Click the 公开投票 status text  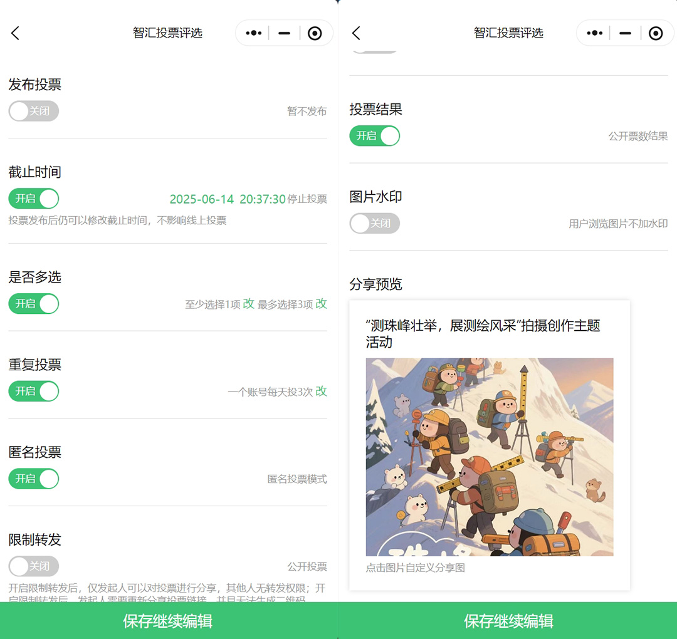pyautogui.click(x=307, y=566)
